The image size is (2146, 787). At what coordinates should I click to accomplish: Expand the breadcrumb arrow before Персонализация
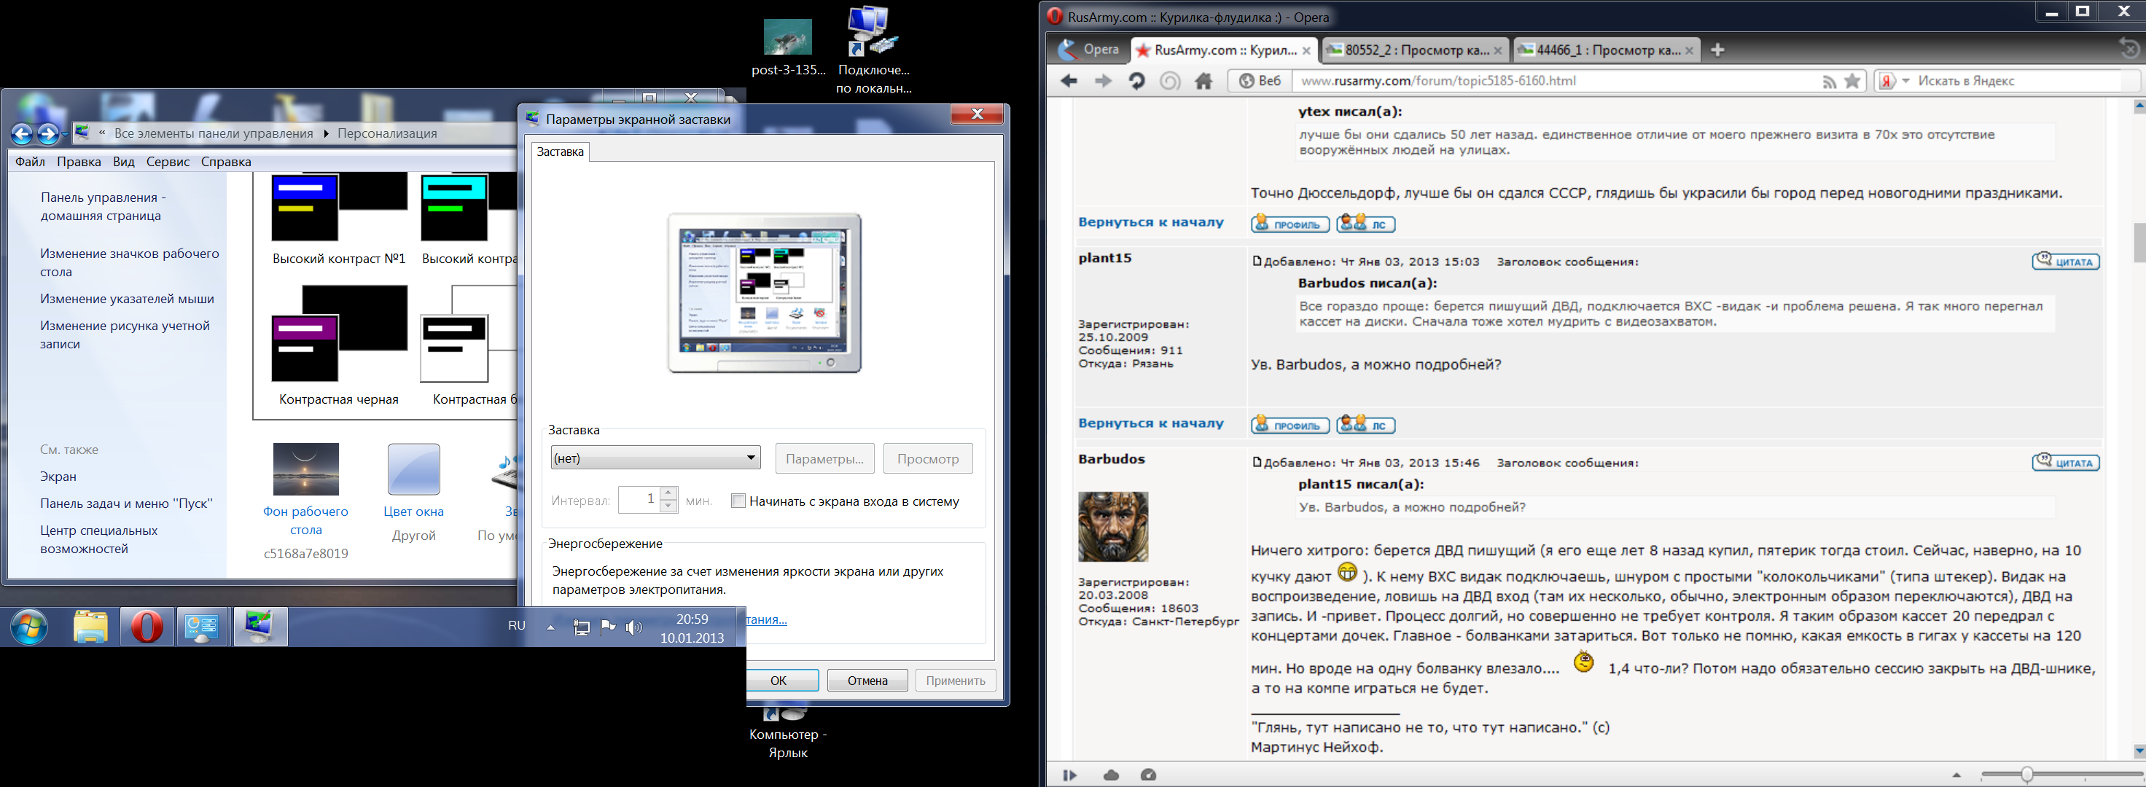pos(326,133)
